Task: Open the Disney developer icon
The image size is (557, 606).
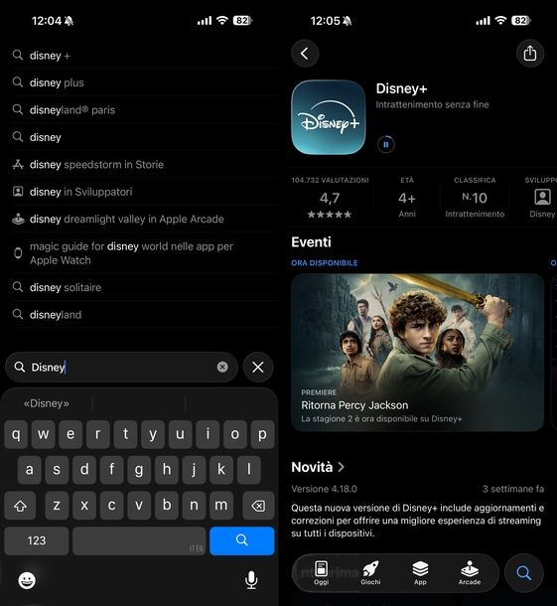Action: tap(542, 197)
